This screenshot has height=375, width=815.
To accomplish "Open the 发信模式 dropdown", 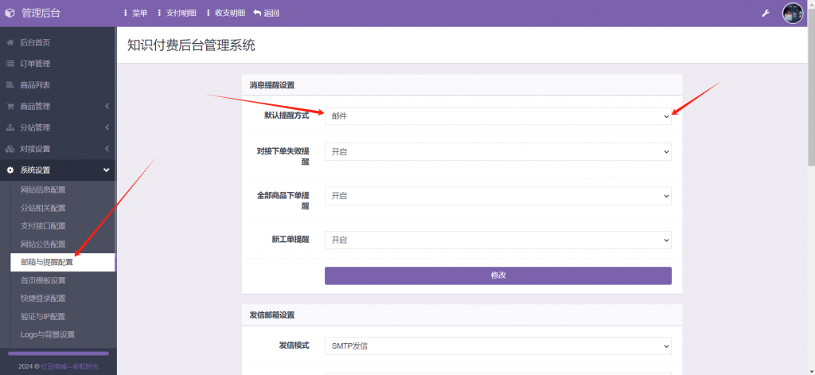I will point(498,346).
